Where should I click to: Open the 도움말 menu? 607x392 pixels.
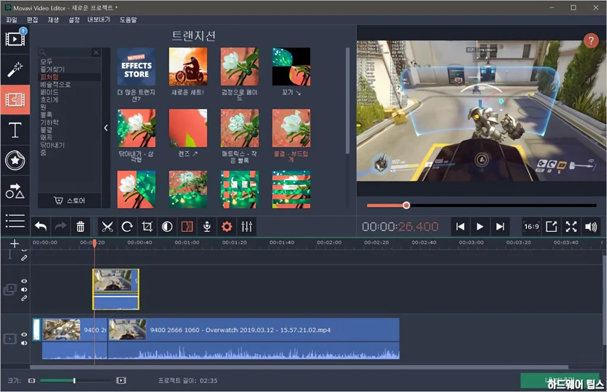point(128,20)
